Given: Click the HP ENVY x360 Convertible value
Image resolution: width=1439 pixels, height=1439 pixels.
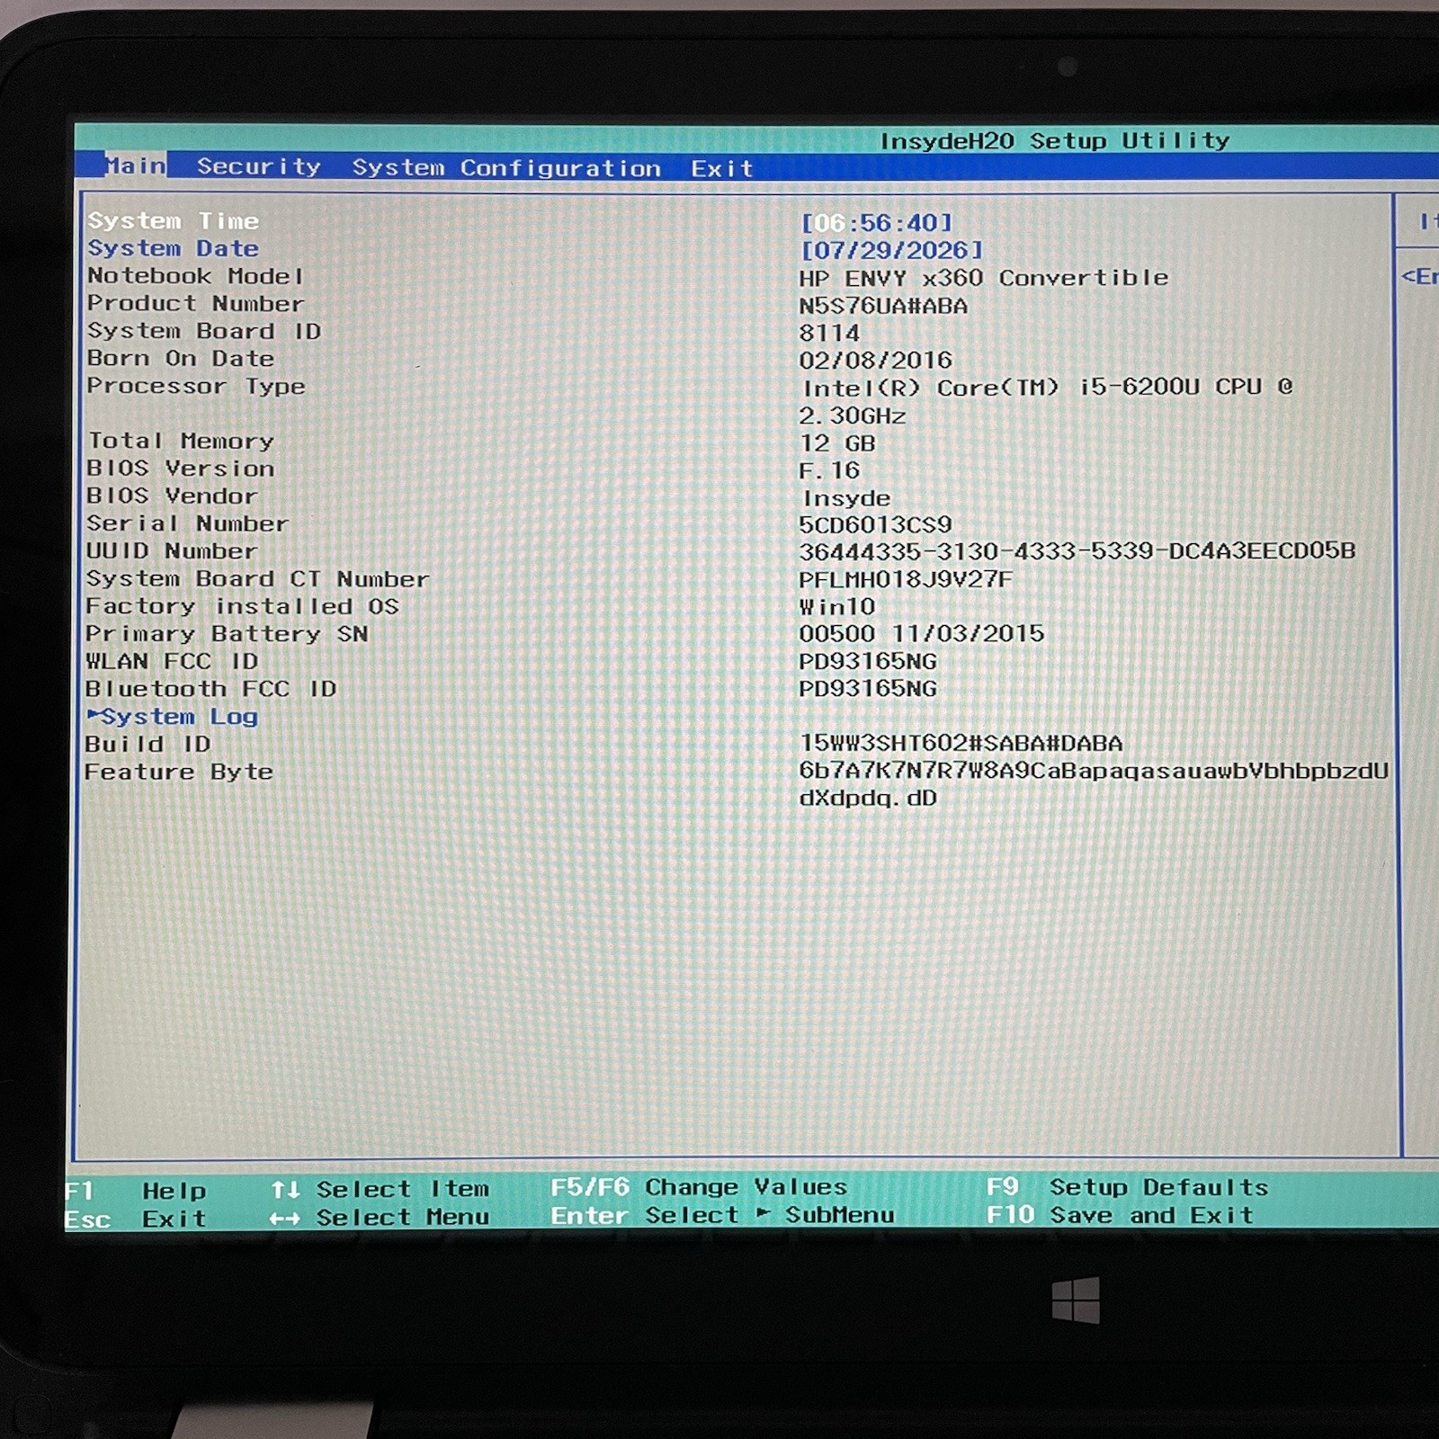Looking at the screenshot, I should click(984, 278).
